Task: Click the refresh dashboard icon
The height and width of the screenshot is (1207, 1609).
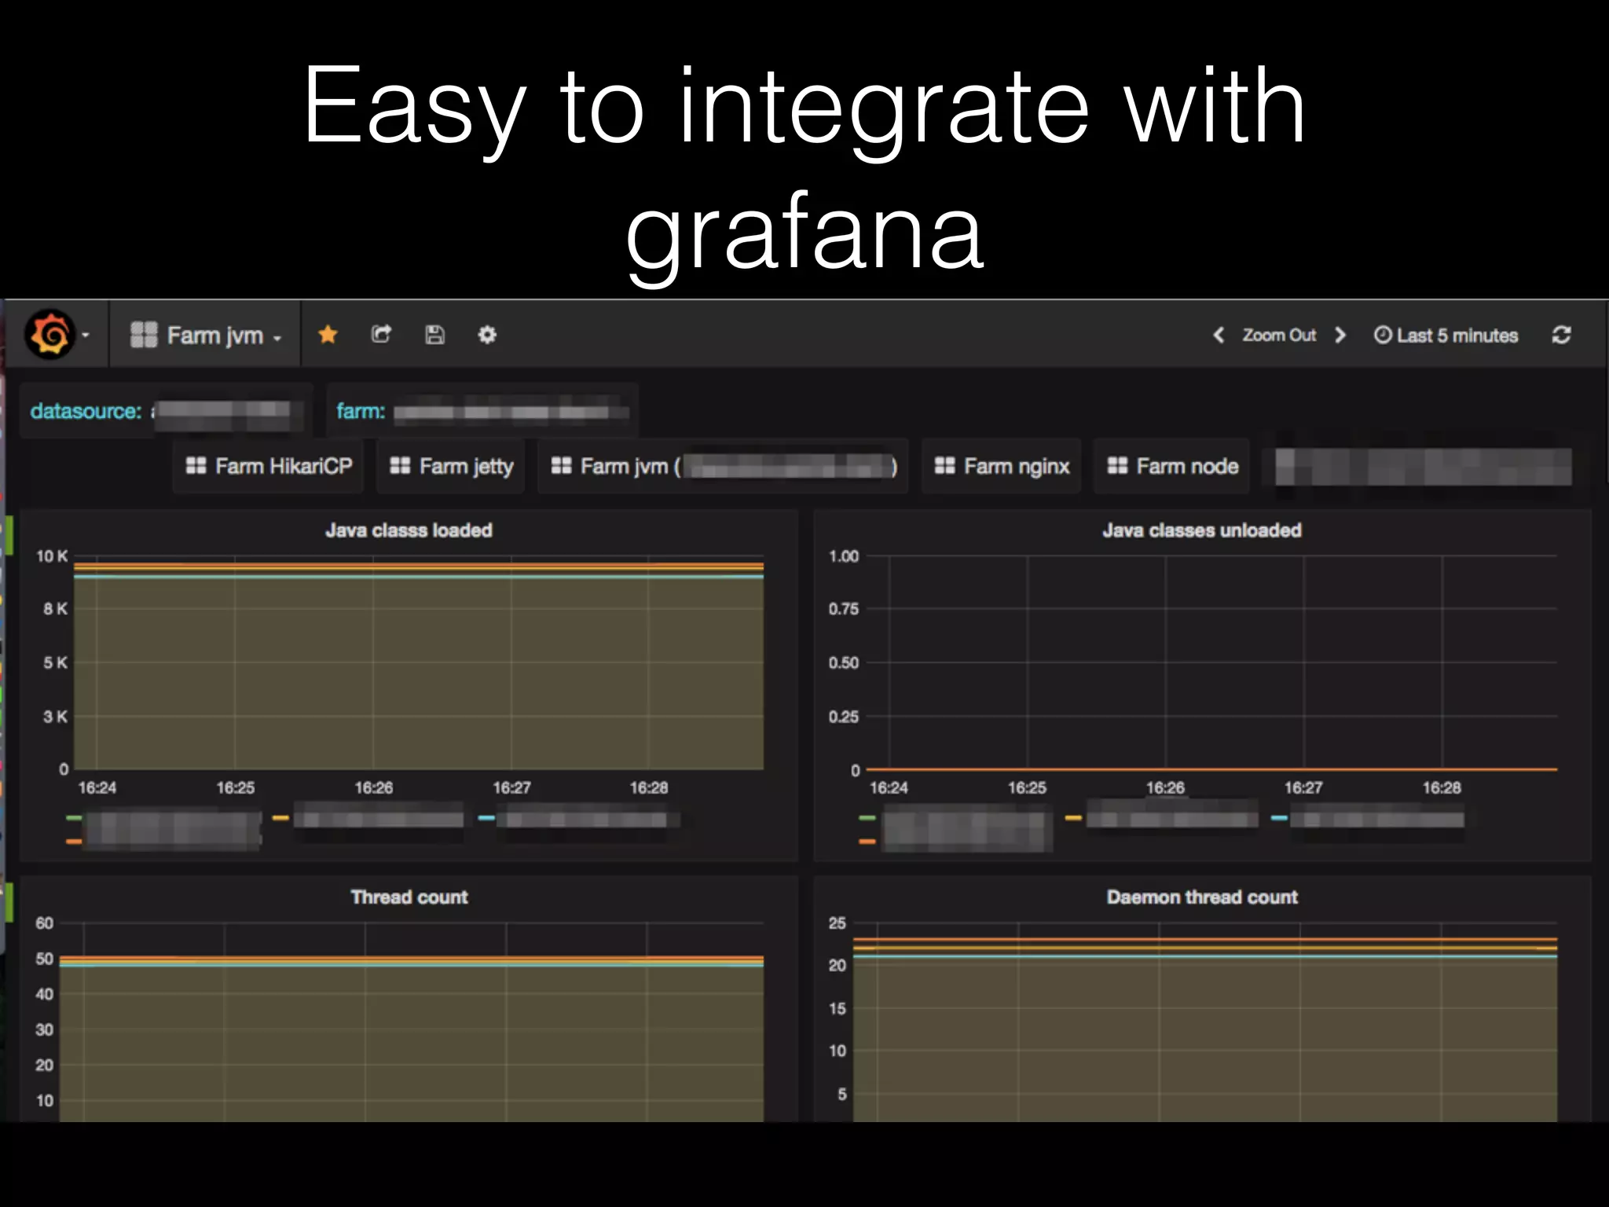Action: [x=1561, y=336]
